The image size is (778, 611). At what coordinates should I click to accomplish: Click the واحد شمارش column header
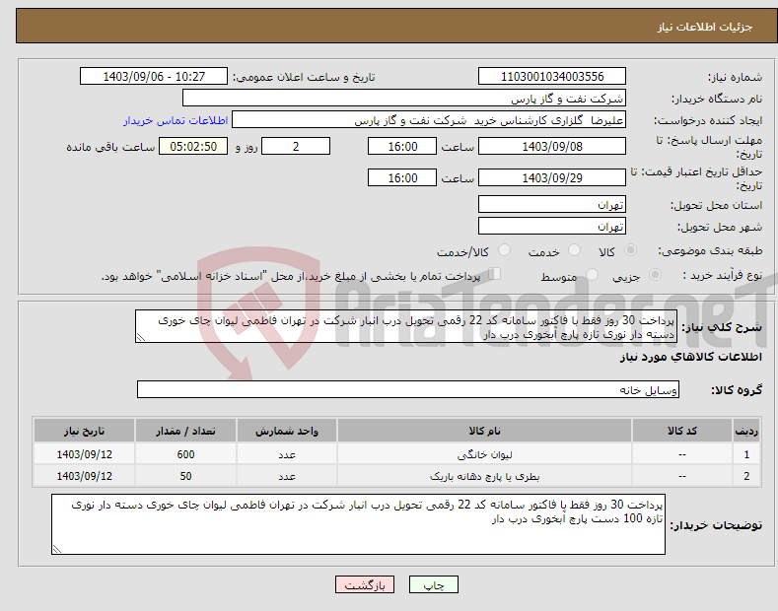(x=287, y=431)
